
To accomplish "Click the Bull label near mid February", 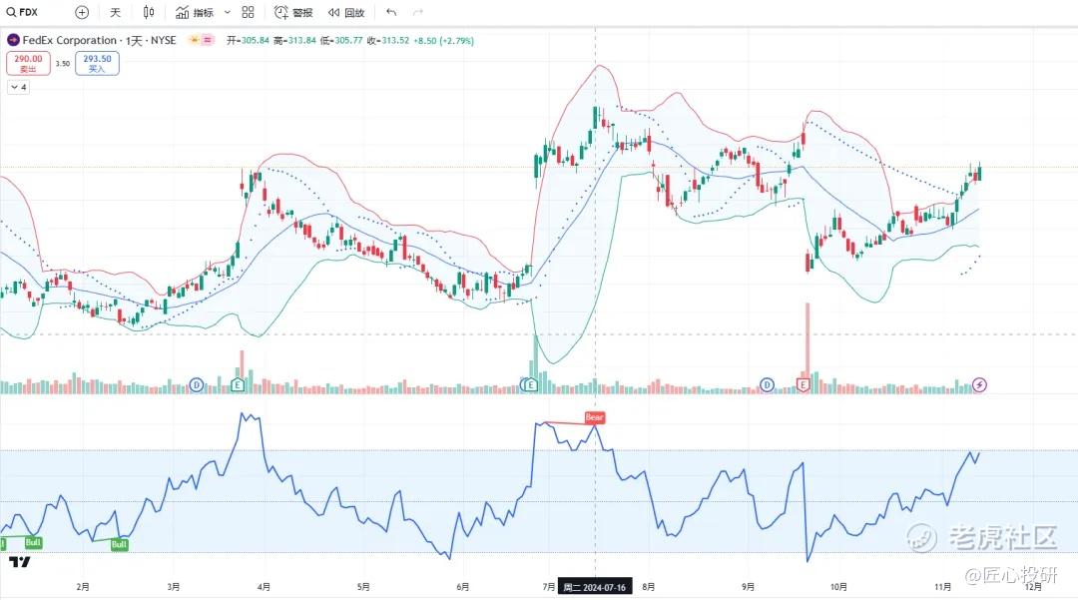I will click(x=119, y=544).
